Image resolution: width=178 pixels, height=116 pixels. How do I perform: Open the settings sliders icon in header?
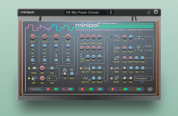[149, 12]
